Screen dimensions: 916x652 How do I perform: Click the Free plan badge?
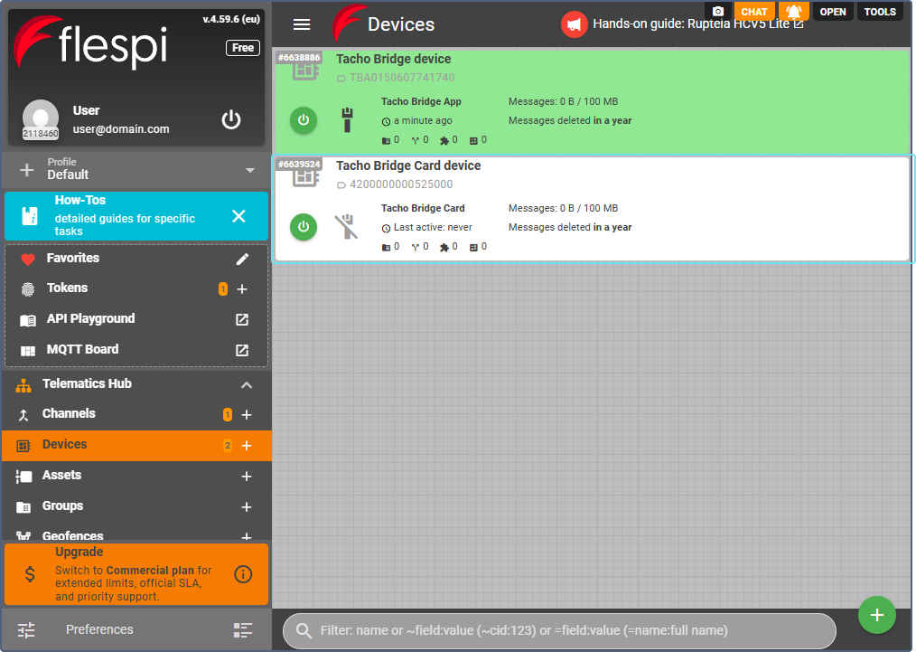tap(242, 48)
